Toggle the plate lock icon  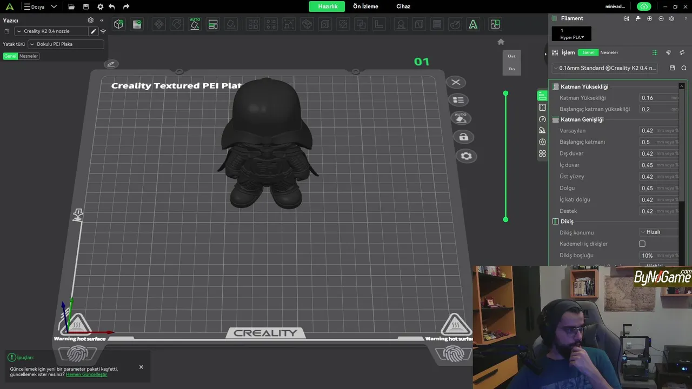(x=463, y=137)
